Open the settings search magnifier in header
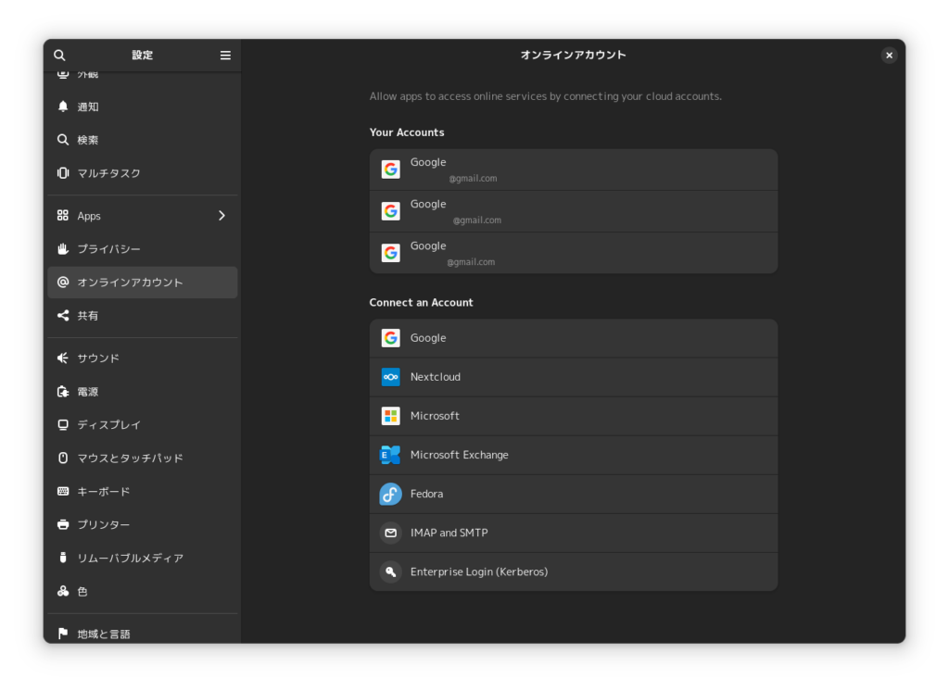The image size is (949, 691). tap(59, 55)
